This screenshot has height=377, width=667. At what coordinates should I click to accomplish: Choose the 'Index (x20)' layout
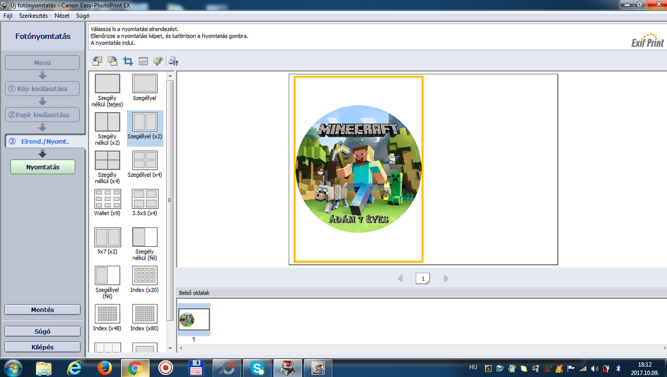point(145,279)
